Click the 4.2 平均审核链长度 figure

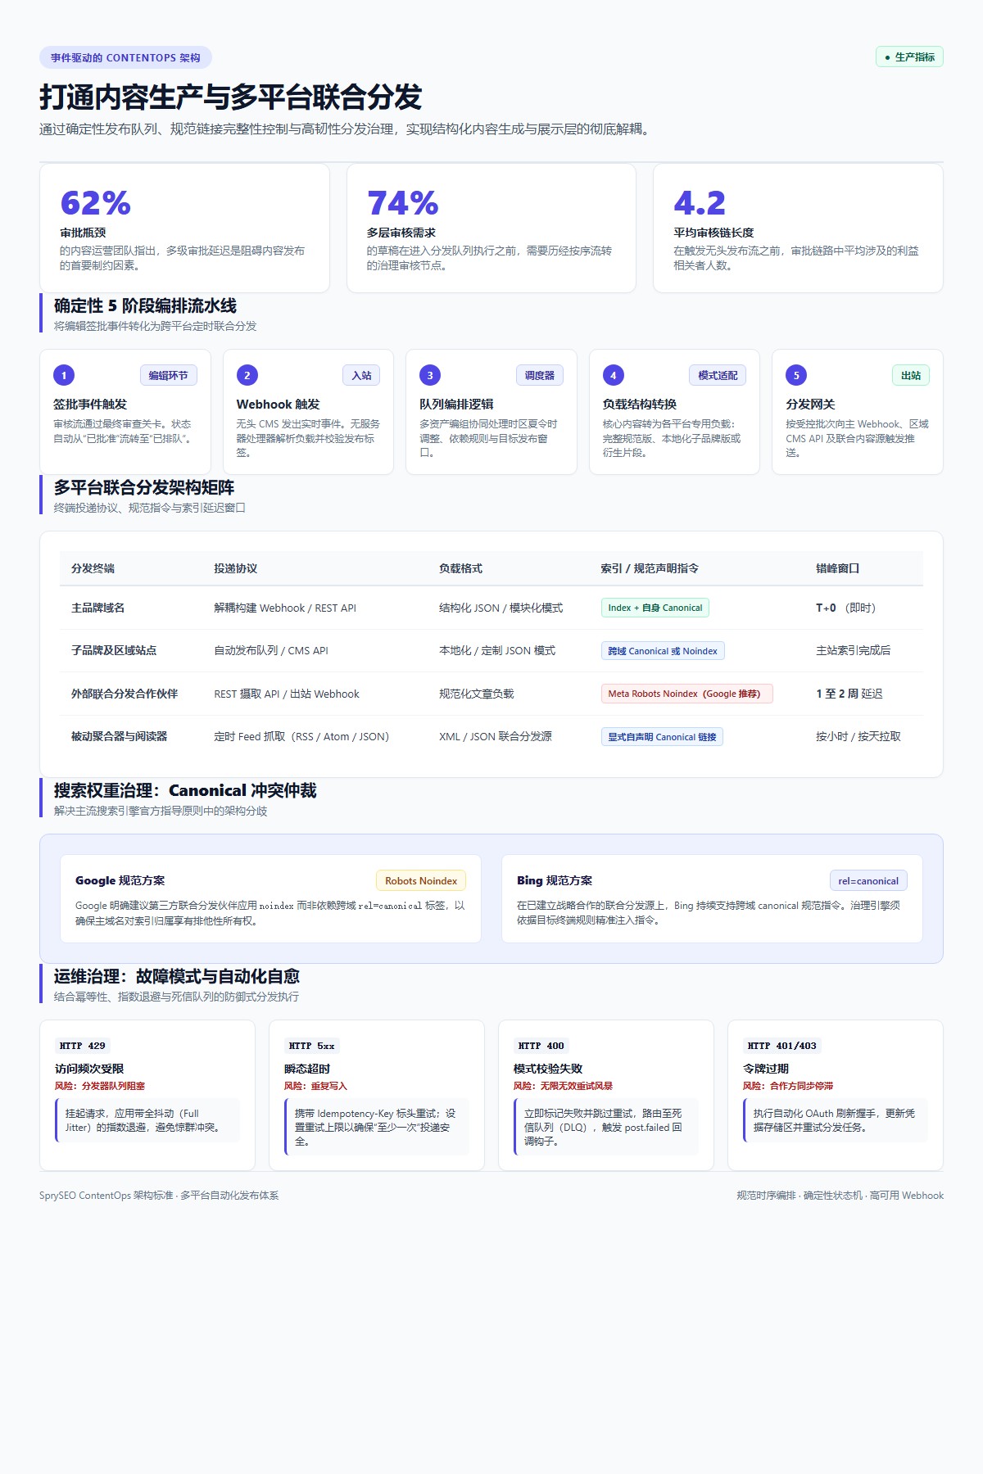tap(700, 202)
